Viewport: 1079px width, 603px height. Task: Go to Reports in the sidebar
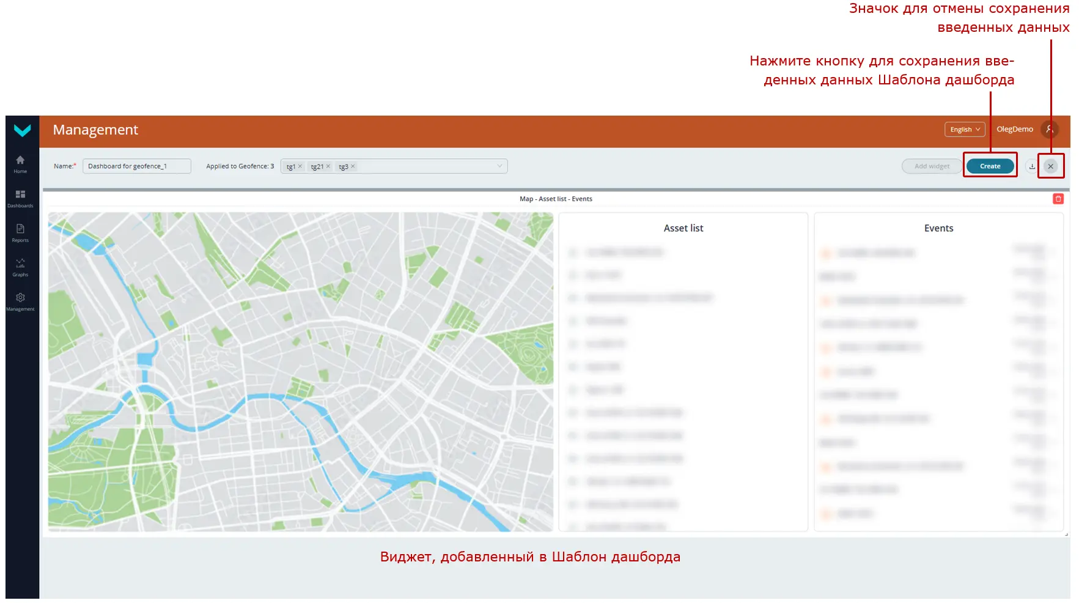tap(20, 232)
